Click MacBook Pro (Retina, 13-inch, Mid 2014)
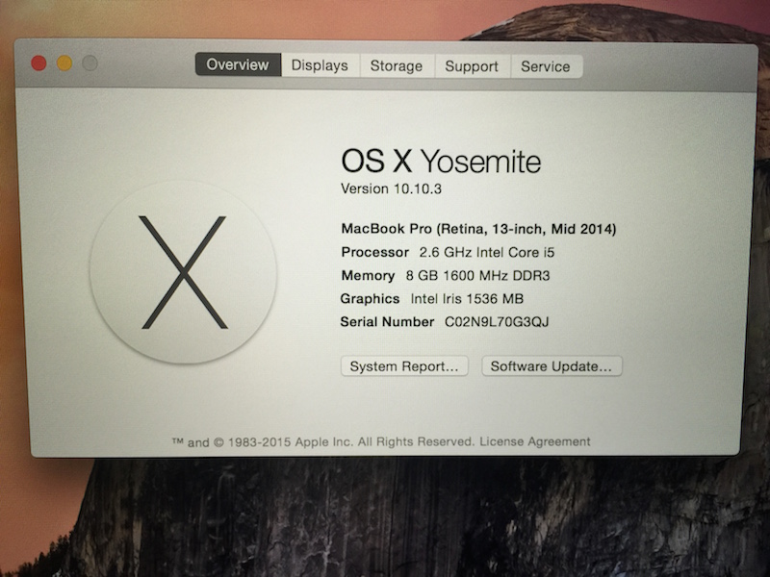Viewport: 770px width, 577px height. point(478,229)
